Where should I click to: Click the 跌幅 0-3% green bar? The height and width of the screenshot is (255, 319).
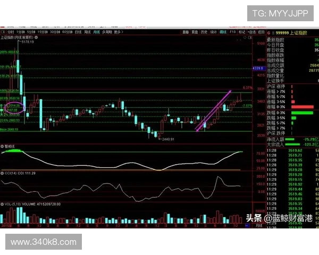pyautogui.click(x=302, y=113)
